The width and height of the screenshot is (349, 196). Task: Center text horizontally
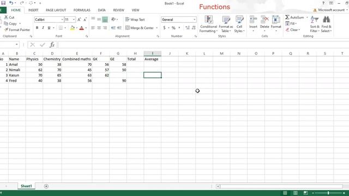point(99,28)
